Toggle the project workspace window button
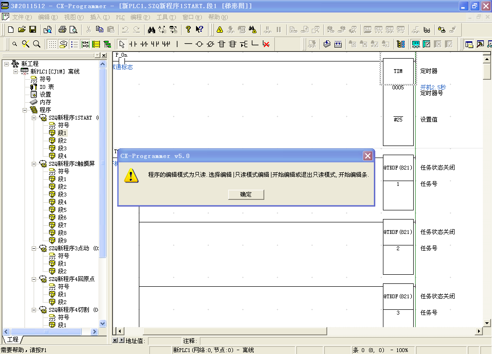This screenshot has height=354, width=492. pos(469,44)
